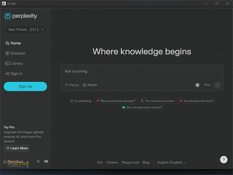
Task: Expand the English language selector
Action: coord(172,163)
